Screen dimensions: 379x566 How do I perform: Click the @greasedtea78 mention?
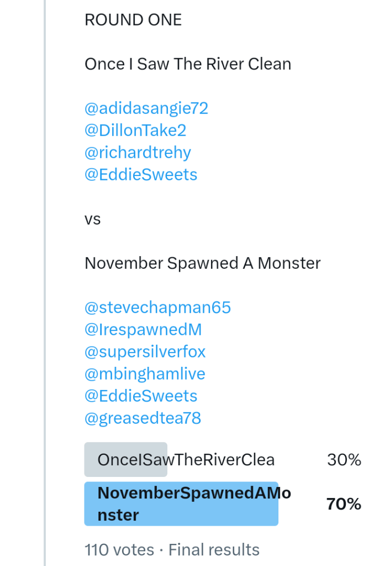click(x=143, y=418)
